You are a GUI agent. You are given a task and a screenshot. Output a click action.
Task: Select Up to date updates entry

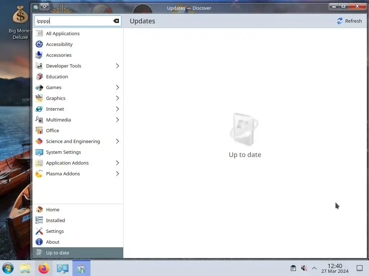[78, 253]
